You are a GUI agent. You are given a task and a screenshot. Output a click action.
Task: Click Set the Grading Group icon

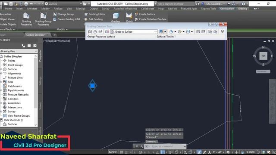pyautogui.click(x=90, y=31)
